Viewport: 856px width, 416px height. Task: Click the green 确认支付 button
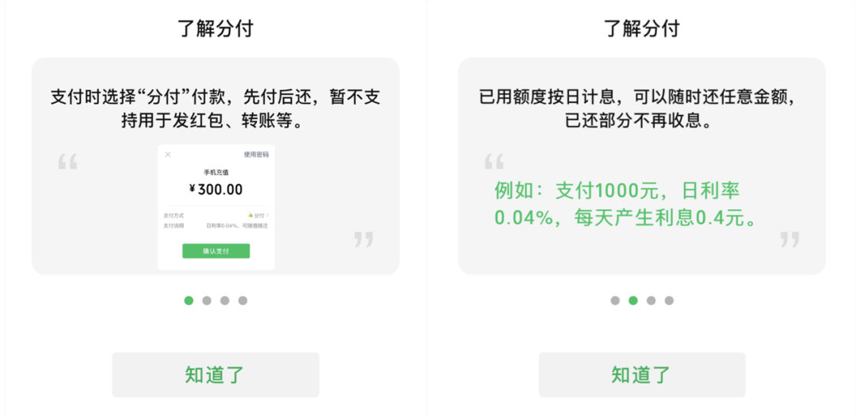pos(216,251)
